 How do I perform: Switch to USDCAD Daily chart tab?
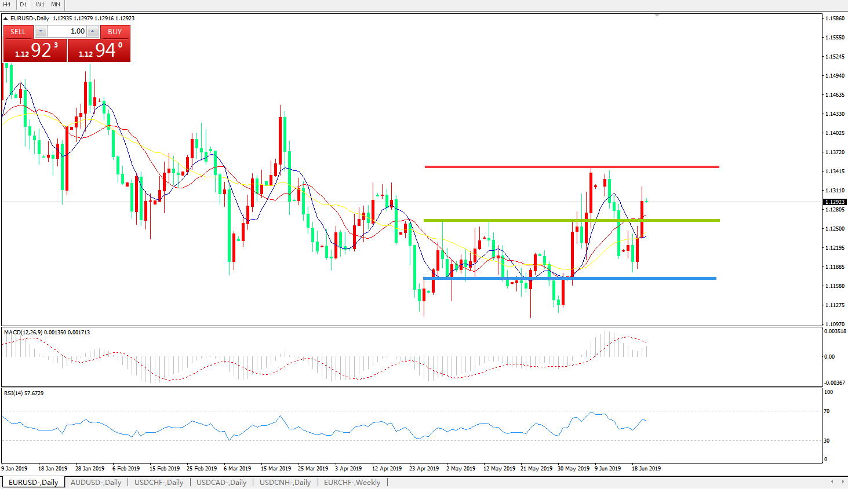click(221, 482)
